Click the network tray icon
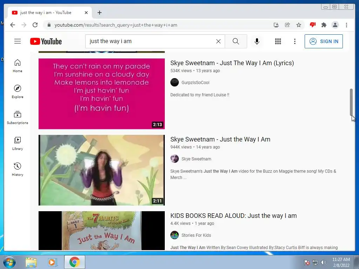Image resolution: width=359 pixels, height=269 pixels. click(315, 262)
